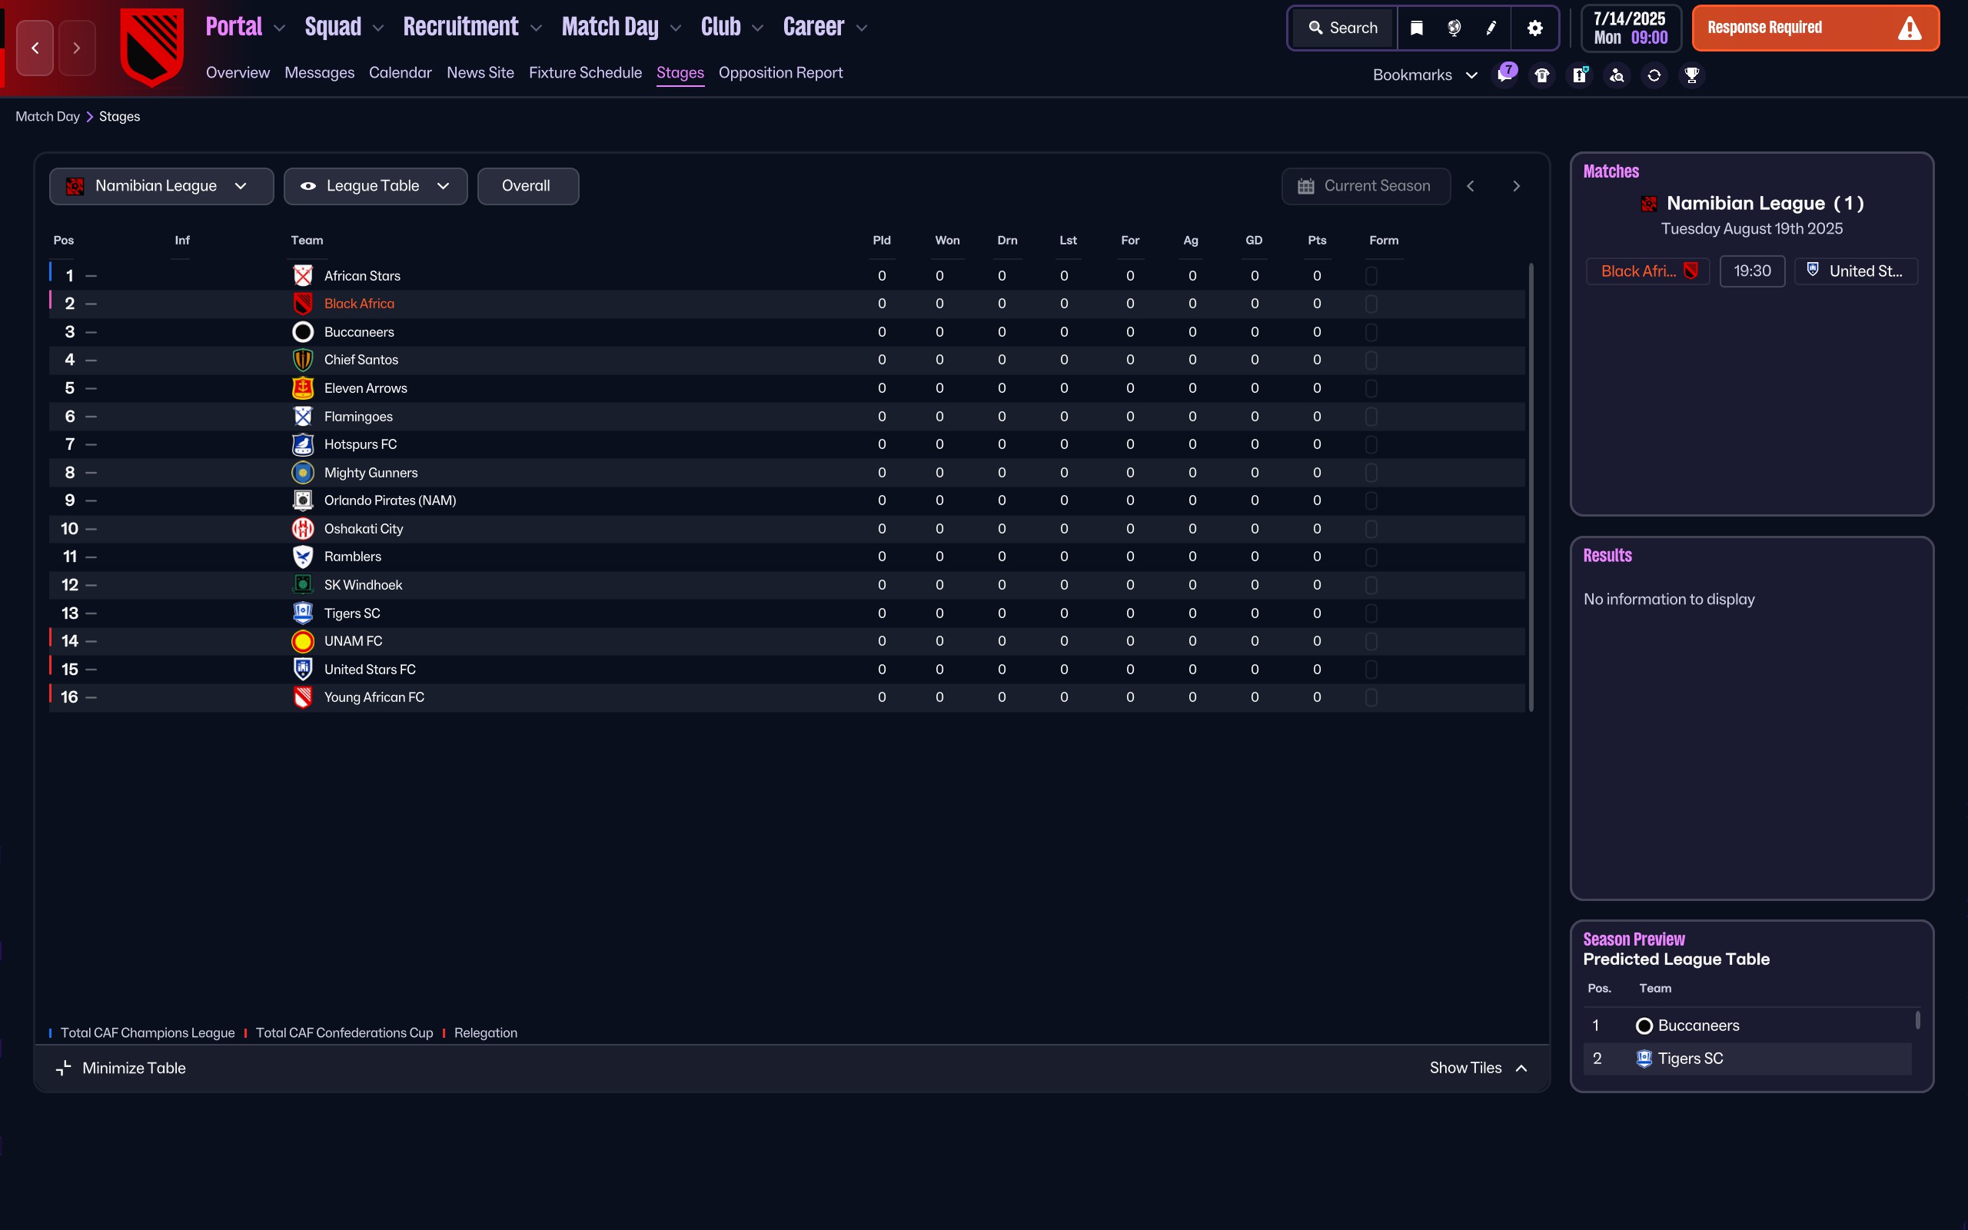
Task: Go to previous season arrow
Action: click(1471, 186)
